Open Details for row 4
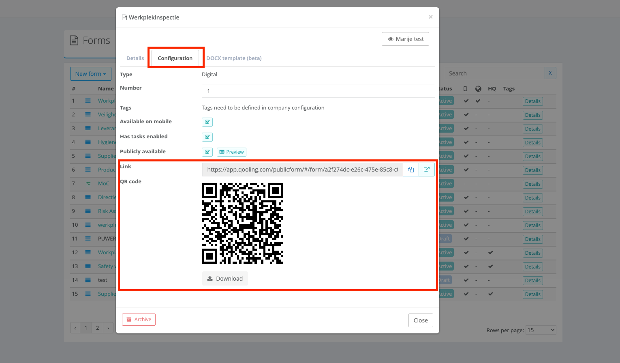620x363 pixels. pyautogui.click(x=532, y=143)
